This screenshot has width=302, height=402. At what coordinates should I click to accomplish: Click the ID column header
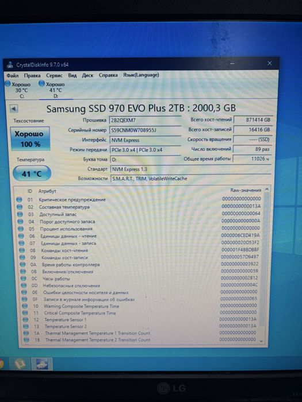click(x=30, y=191)
